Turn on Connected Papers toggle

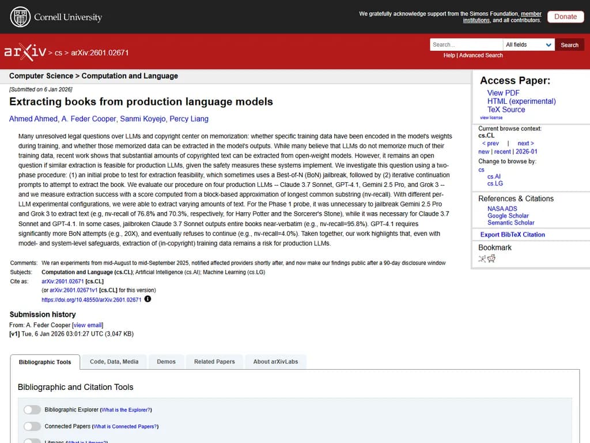tap(32, 426)
